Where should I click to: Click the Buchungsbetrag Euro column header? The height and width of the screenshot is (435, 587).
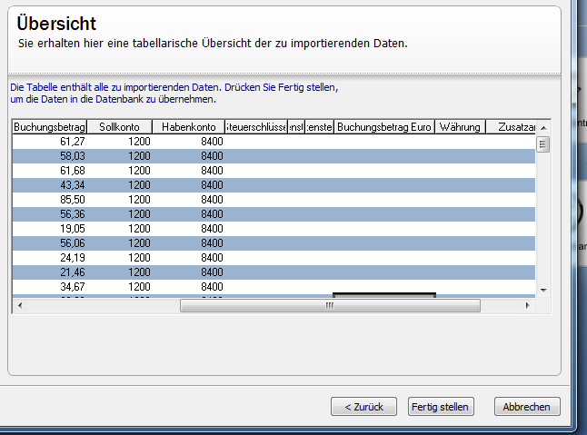pyautogui.click(x=384, y=127)
